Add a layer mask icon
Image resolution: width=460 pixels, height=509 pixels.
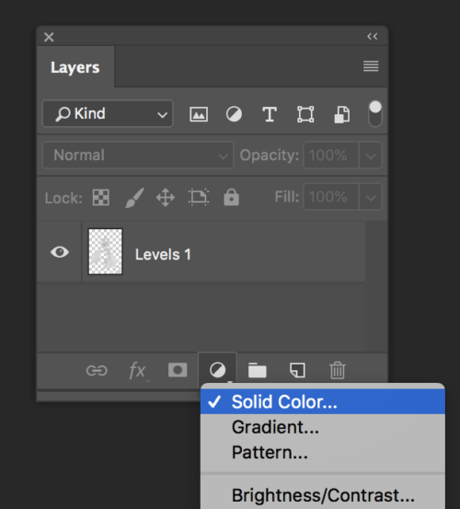[178, 370]
